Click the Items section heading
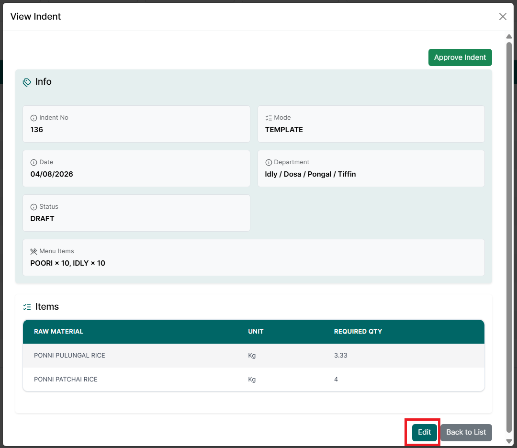517x448 pixels. (x=47, y=307)
